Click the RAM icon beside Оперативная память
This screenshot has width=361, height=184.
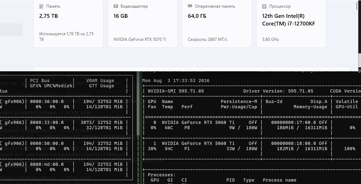(190, 6)
